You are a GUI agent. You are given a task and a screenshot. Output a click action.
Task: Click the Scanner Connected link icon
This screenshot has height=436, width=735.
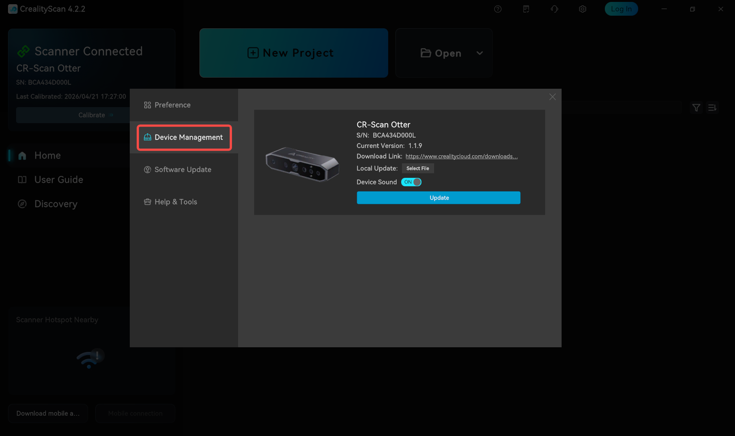[x=23, y=51]
